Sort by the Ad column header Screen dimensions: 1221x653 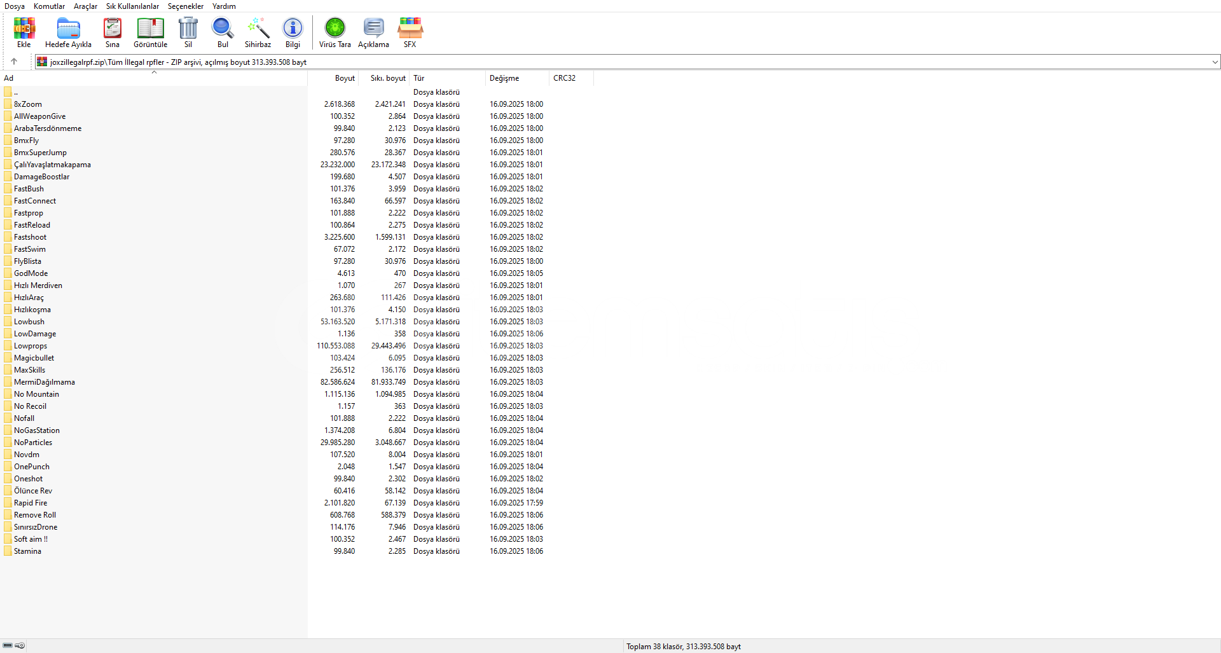(154, 78)
